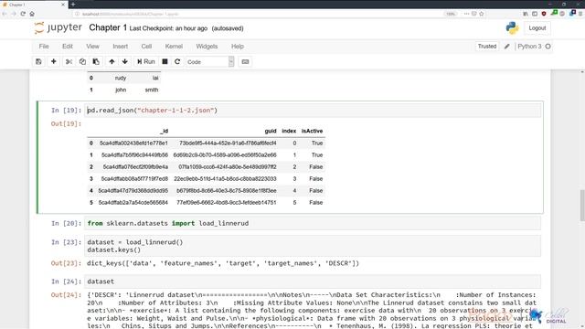This screenshot has height=329, width=585.
Task: Bookmark this page with star icon
Action: pos(482,14)
